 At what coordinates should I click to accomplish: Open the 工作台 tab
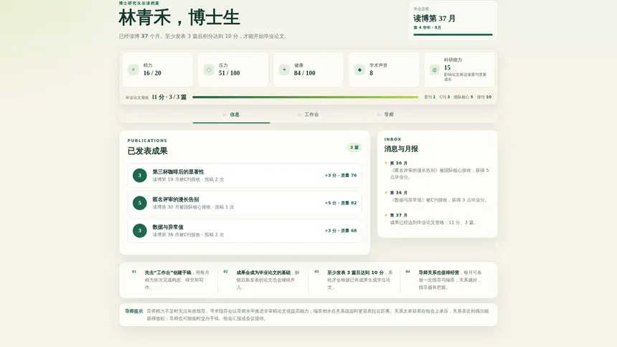308,115
